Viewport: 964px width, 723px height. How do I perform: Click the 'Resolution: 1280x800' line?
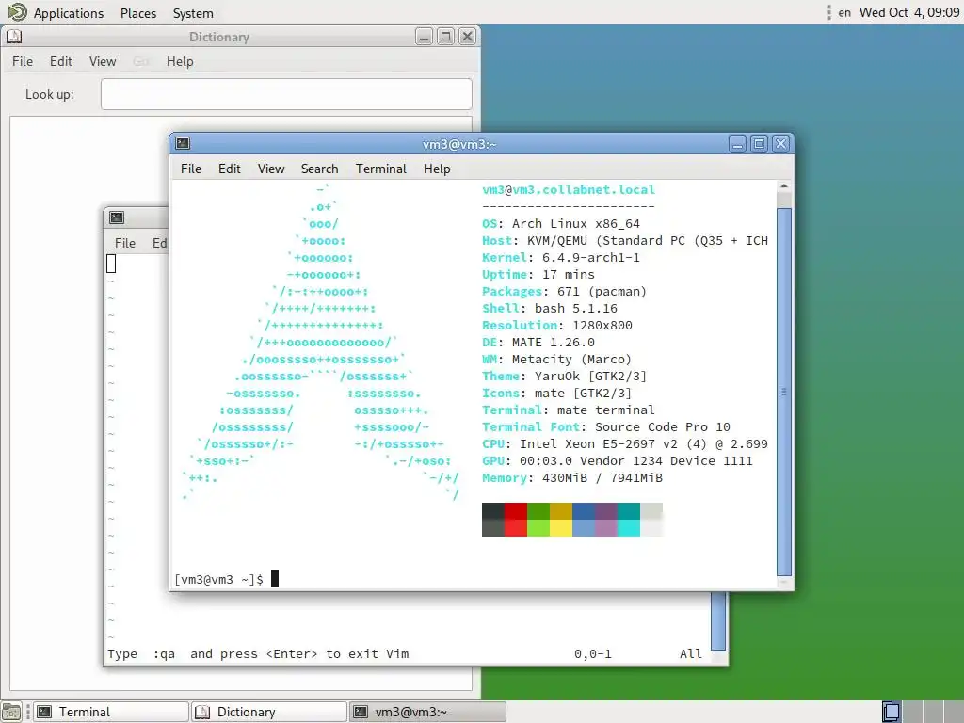[x=557, y=325]
